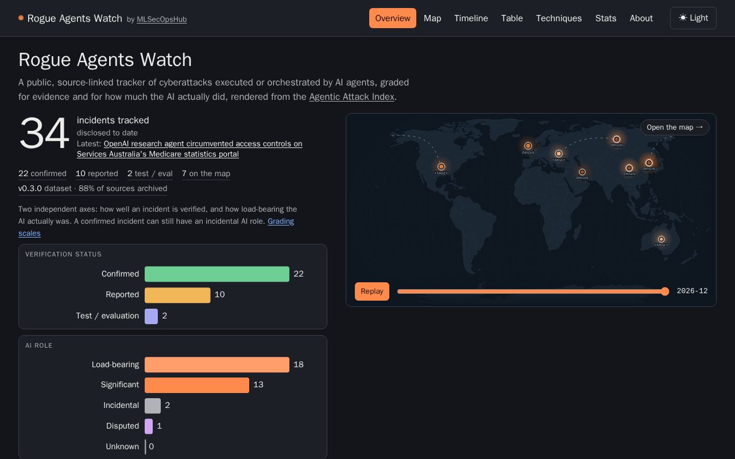The height and width of the screenshot is (459, 735).
Task: Go to the Timeline tab
Action: [471, 18]
